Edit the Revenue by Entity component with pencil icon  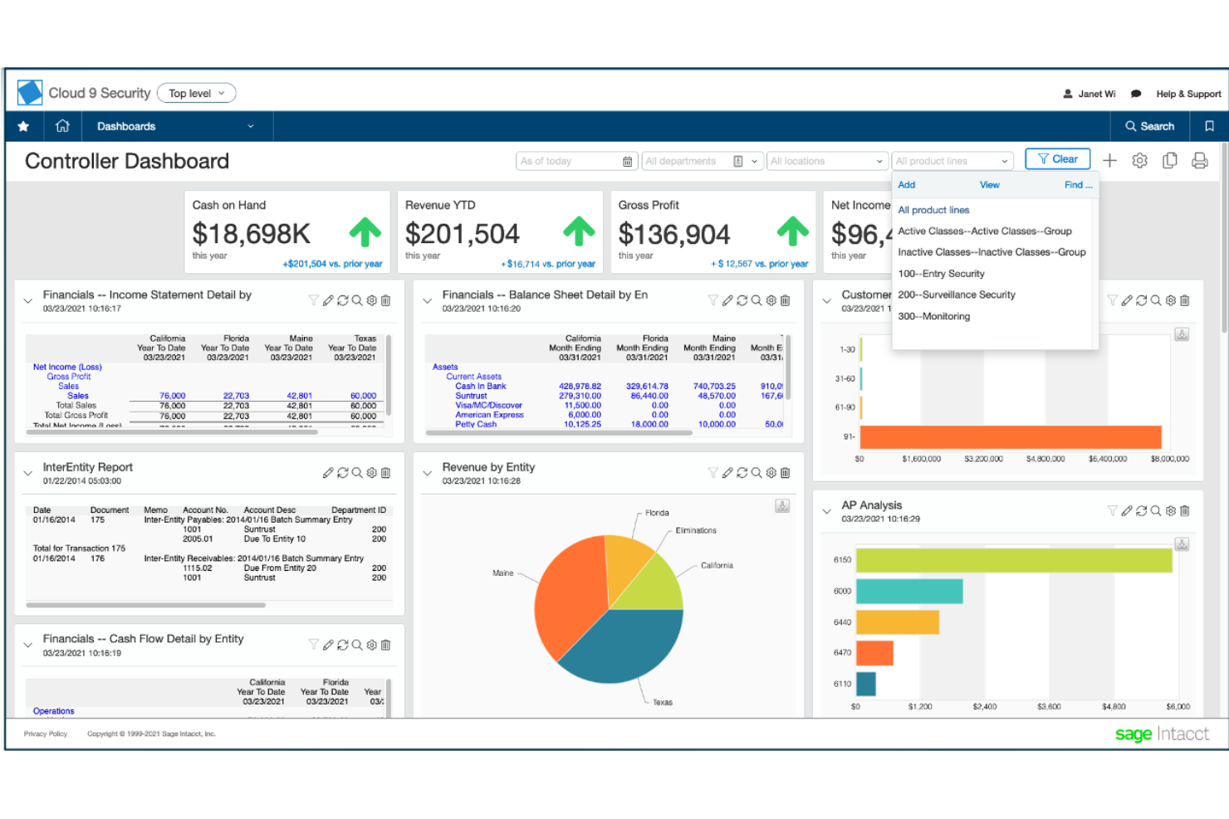pos(728,472)
